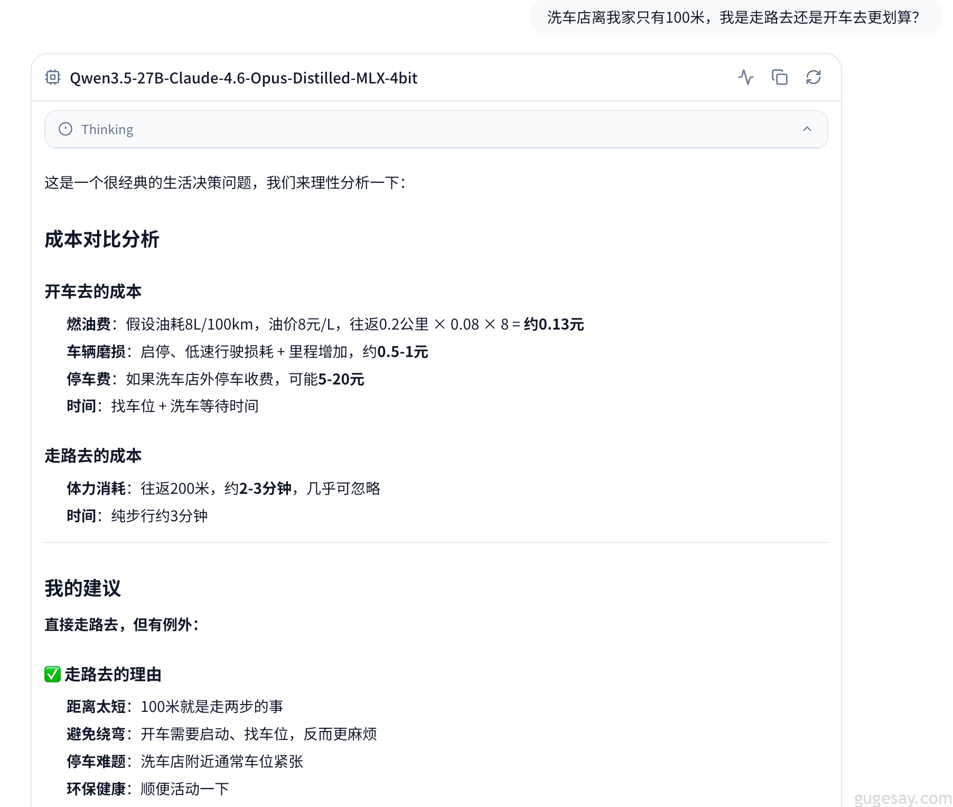Image resolution: width=953 pixels, height=807 pixels.
Task: Click the 开车去的成本 subheading
Action: pyautogui.click(x=93, y=290)
